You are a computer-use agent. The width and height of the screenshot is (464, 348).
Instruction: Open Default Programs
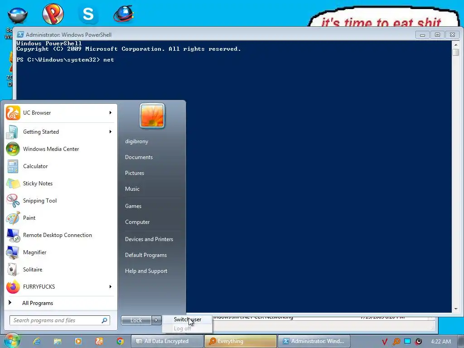tap(146, 255)
